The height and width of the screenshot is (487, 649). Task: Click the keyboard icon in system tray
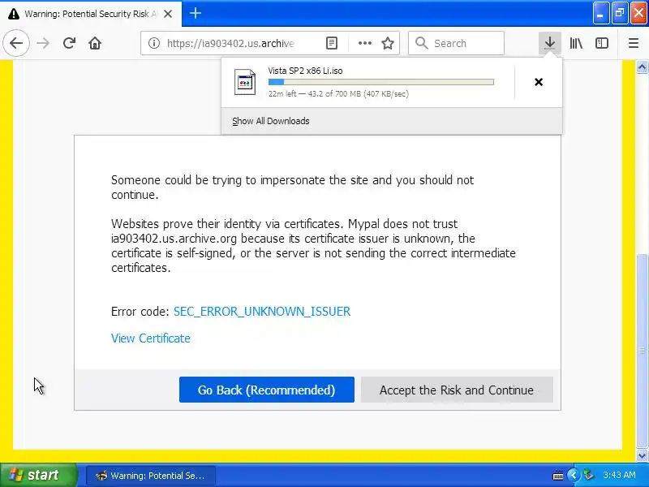pos(557,476)
